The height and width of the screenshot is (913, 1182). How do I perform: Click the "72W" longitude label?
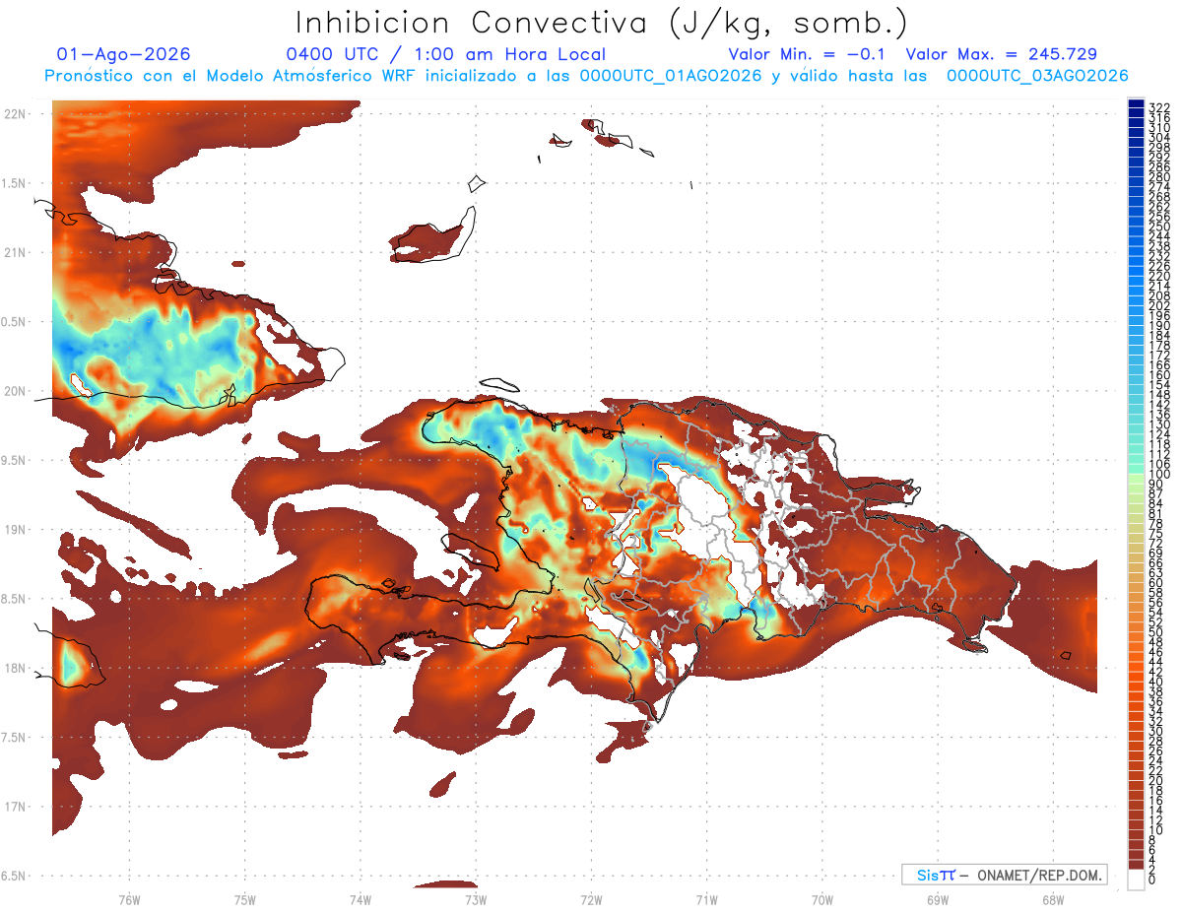pyautogui.click(x=592, y=899)
